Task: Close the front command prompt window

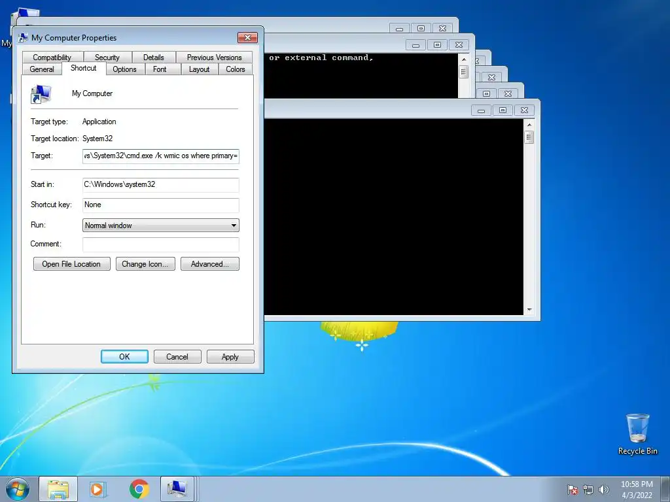Action: (524, 110)
